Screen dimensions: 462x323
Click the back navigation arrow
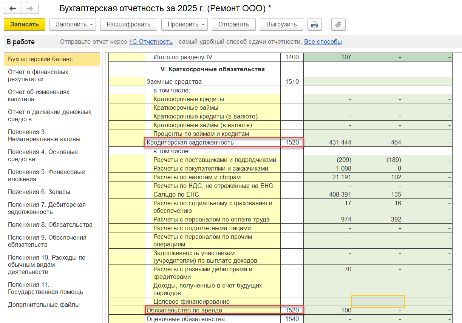(x=13, y=8)
